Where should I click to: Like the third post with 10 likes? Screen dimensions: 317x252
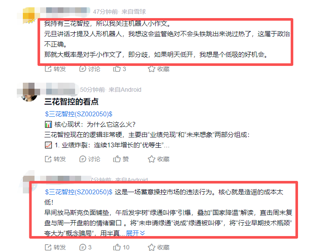click(121, 247)
